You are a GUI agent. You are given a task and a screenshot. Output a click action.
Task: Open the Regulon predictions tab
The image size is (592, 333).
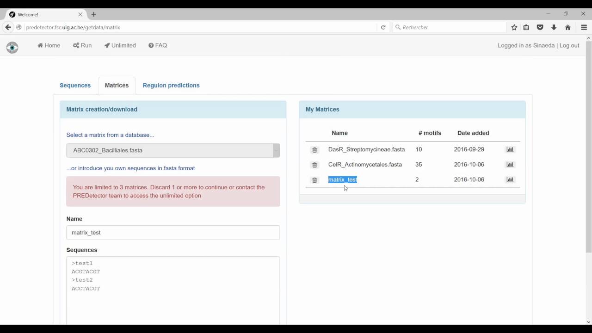[x=171, y=86]
